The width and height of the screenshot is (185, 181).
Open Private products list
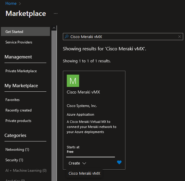[x=18, y=121]
